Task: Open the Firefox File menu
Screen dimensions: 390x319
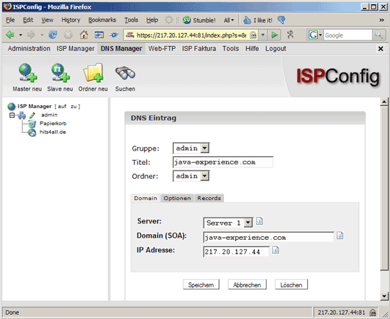Action: pyautogui.click(x=10, y=20)
